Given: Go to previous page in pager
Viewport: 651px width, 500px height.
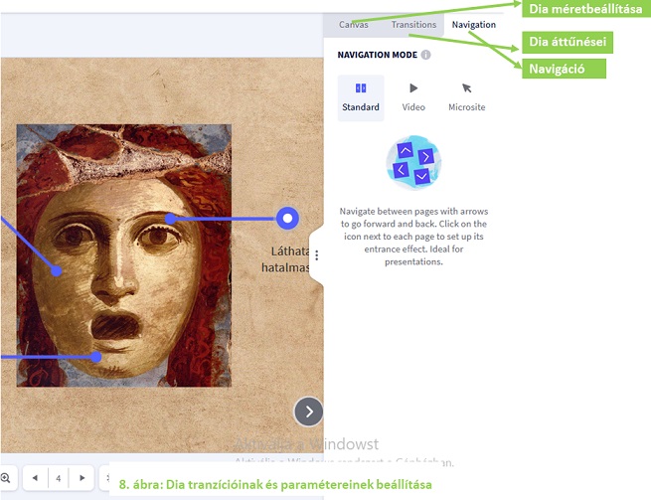Looking at the screenshot, I should coord(36,478).
